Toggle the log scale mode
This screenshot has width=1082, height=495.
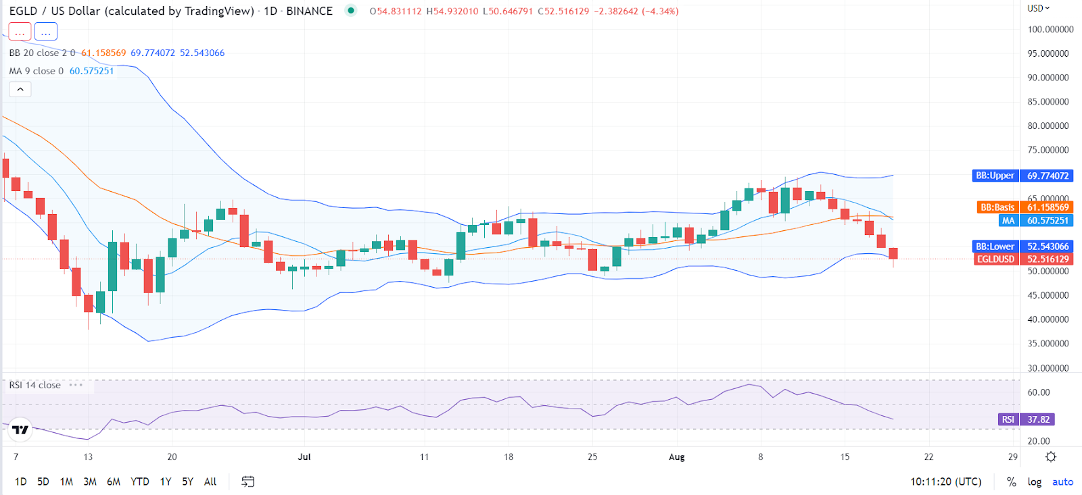[1035, 481]
